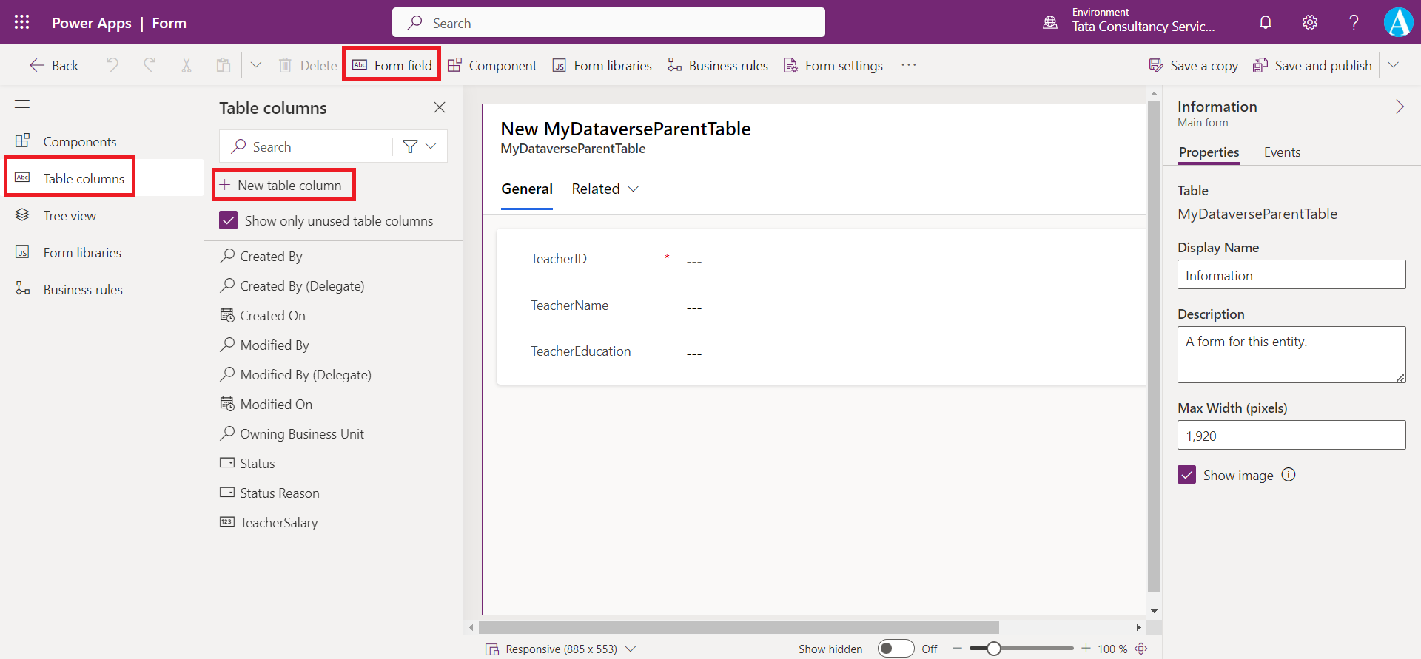The image size is (1421, 659).
Task: Adjust the zoom level slider handle
Action: [994, 649]
